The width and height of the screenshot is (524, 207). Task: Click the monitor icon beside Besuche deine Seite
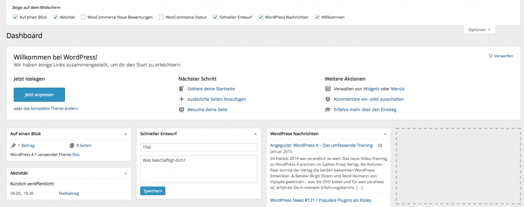pyautogui.click(x=182, y=109)
